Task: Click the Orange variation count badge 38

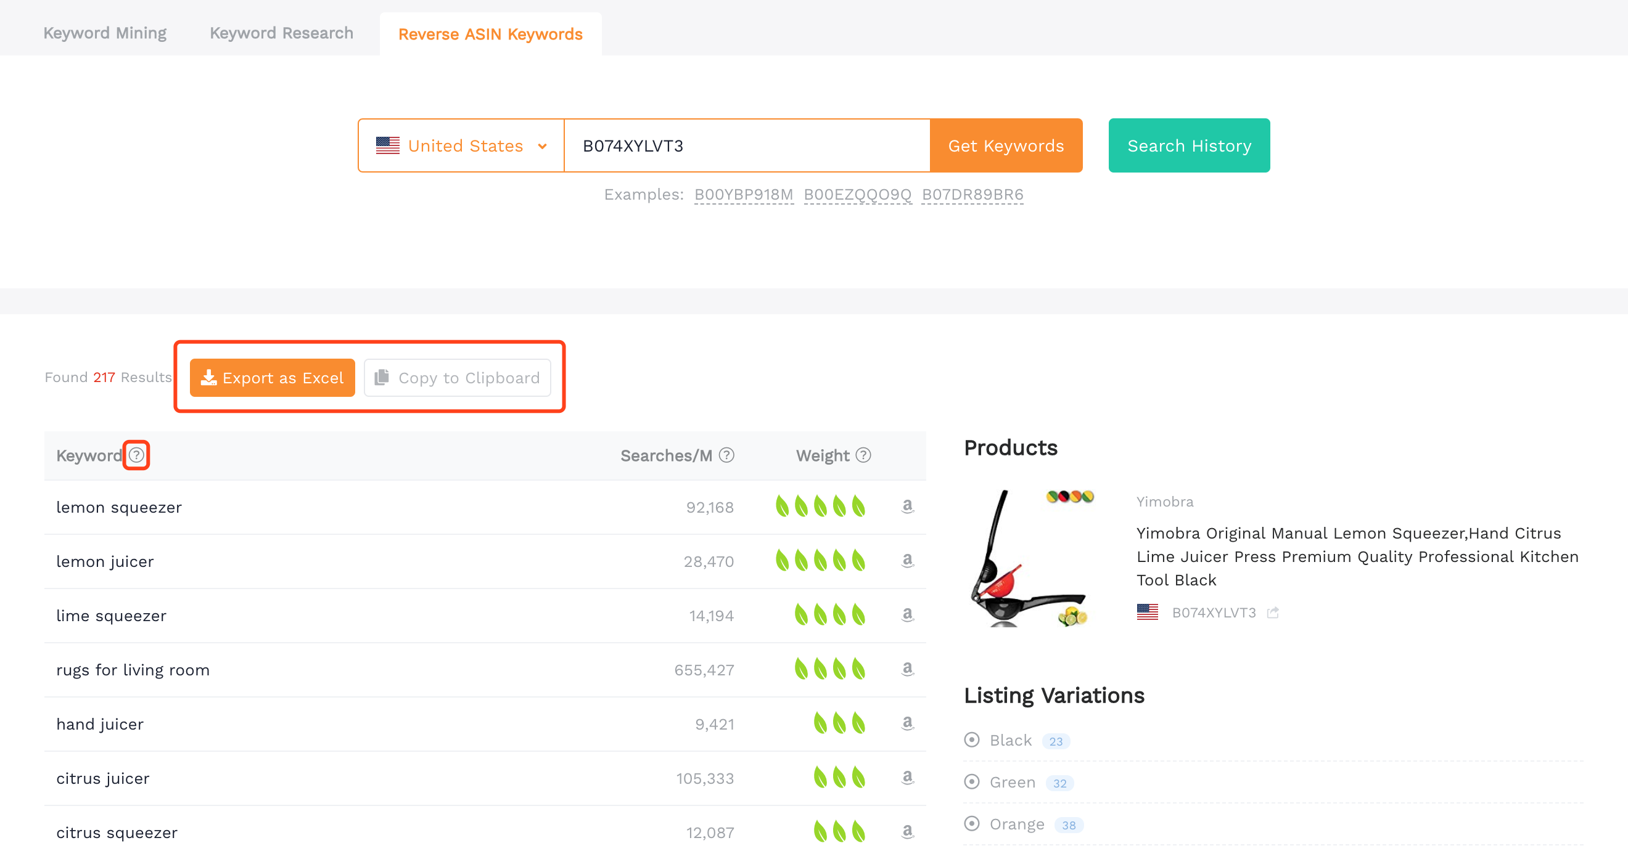Action: 1069,825
